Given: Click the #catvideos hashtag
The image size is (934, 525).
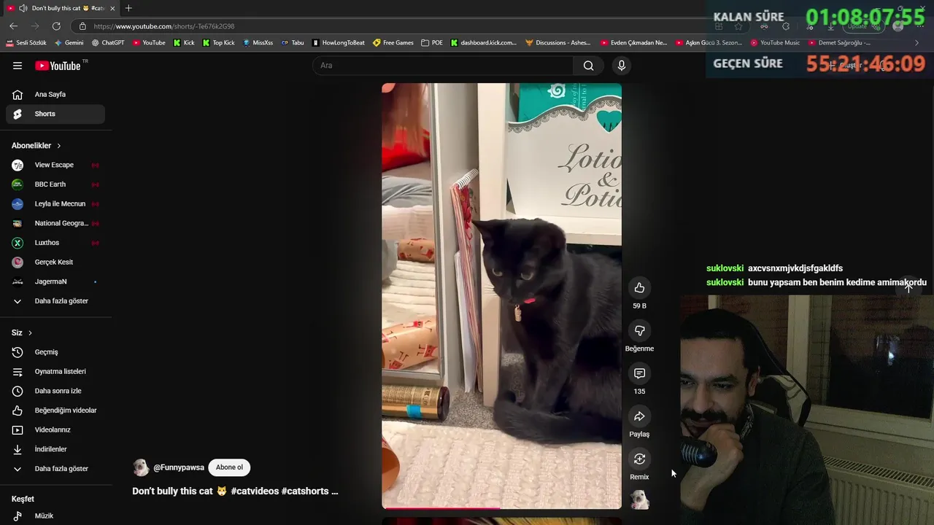Looking at the screenshot, I should (255, 491).
